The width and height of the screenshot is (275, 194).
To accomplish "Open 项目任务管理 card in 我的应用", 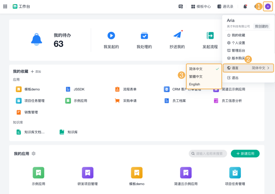I will point(235,176).
